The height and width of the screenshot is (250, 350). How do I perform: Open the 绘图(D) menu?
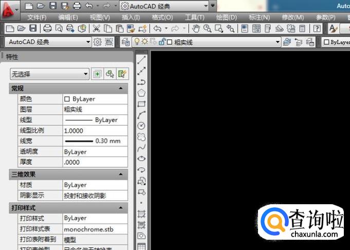coord(227,17)
